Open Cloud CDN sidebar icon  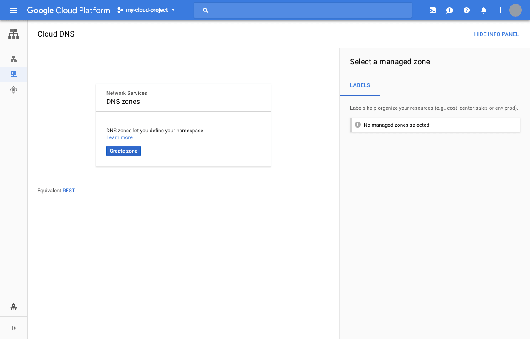point(14,90)
